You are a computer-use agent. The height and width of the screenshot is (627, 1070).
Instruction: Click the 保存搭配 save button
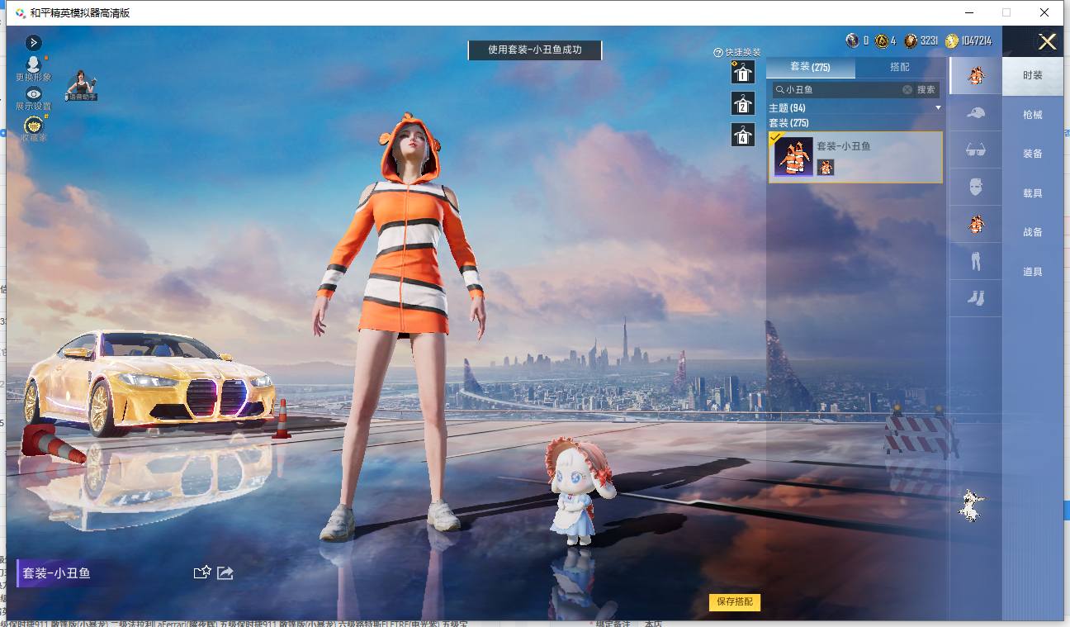(x=735, y=602)
